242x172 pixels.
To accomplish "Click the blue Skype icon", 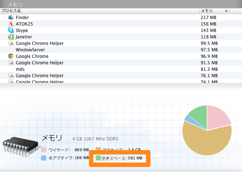I will coord(10,30).
